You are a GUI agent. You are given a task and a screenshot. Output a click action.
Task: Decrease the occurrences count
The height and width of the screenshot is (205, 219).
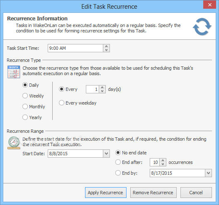(163, 164)
